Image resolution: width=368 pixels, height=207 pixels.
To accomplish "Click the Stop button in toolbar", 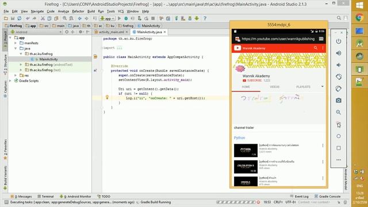I will point(153,18).
